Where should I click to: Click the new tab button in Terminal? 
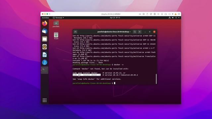click(76, 32)
